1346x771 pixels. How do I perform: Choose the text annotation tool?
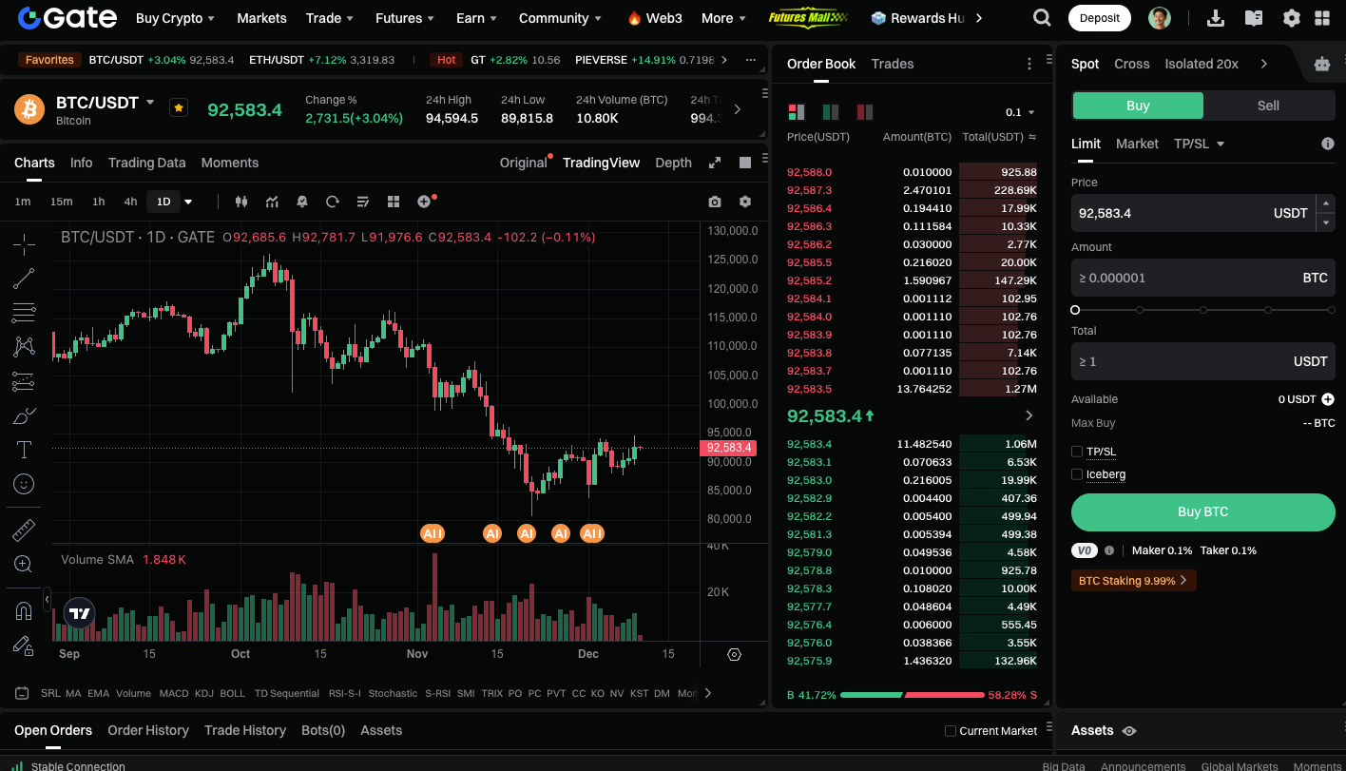tap(24, 450)
